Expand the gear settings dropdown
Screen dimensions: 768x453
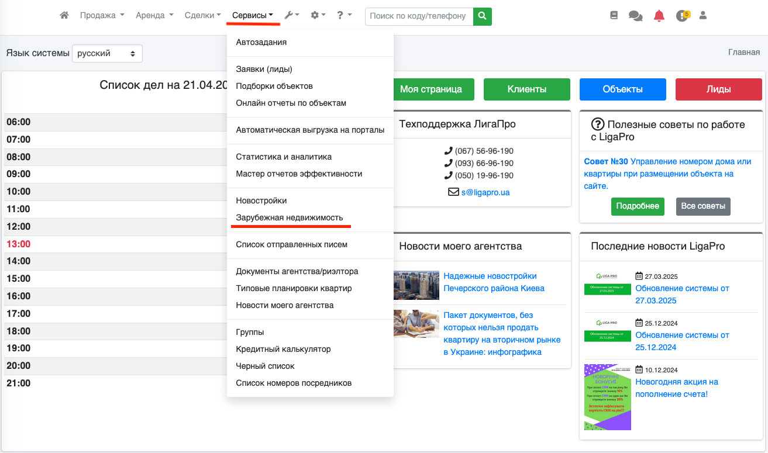click(x=318, y=16)
